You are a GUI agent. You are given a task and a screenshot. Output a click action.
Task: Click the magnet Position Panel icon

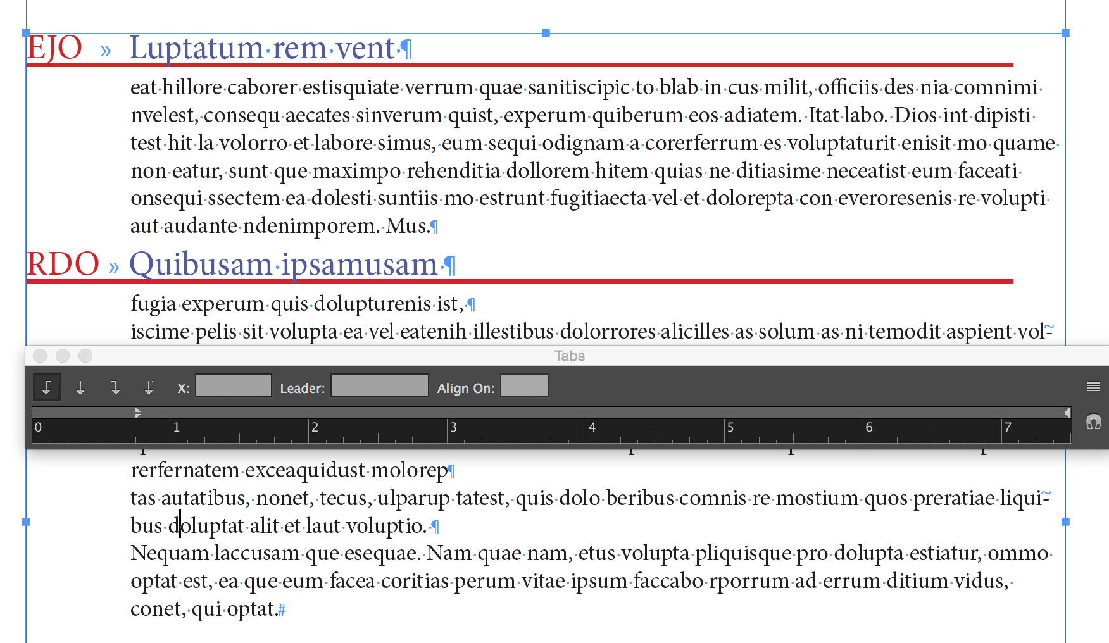1093,421
